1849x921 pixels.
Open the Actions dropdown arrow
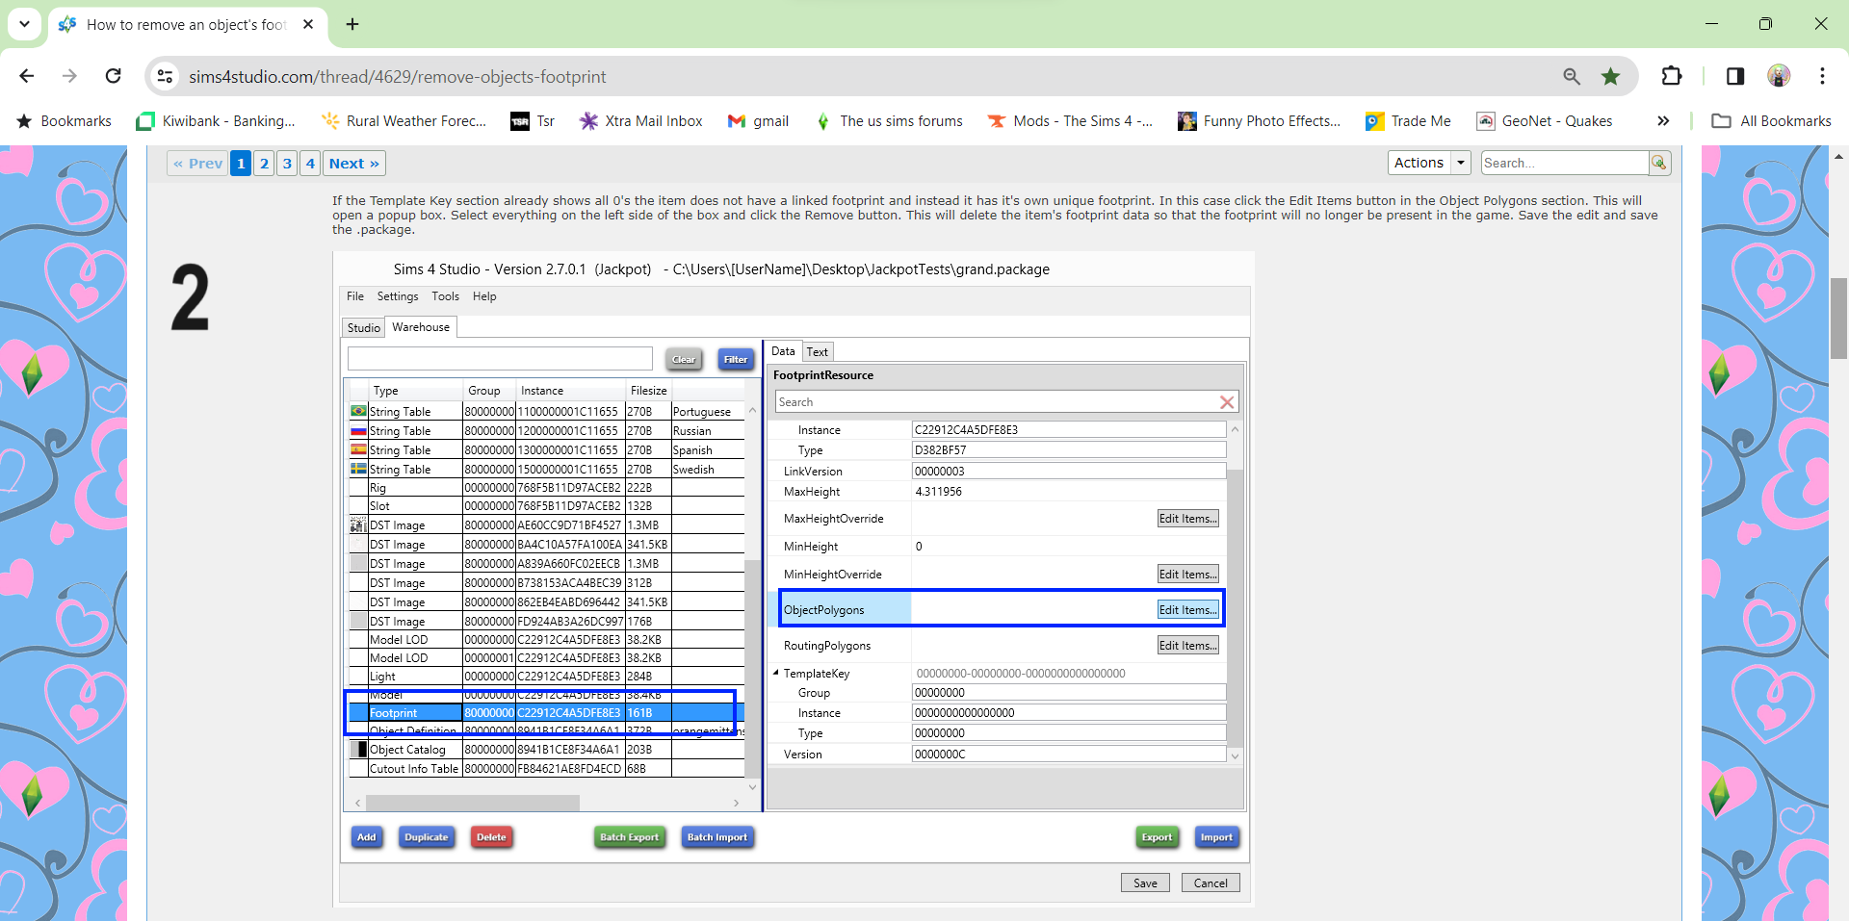pos(1461,164)
